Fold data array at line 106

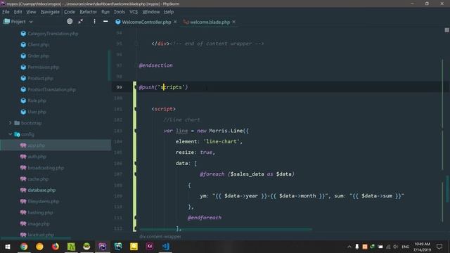(136, 164)
